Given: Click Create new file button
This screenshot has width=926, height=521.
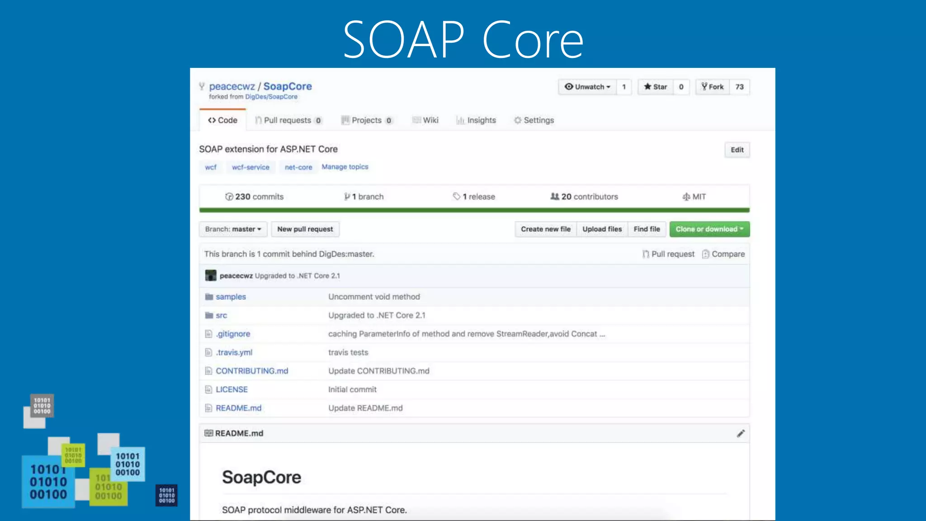Looking at the screenshot, I should coord(546,229).
